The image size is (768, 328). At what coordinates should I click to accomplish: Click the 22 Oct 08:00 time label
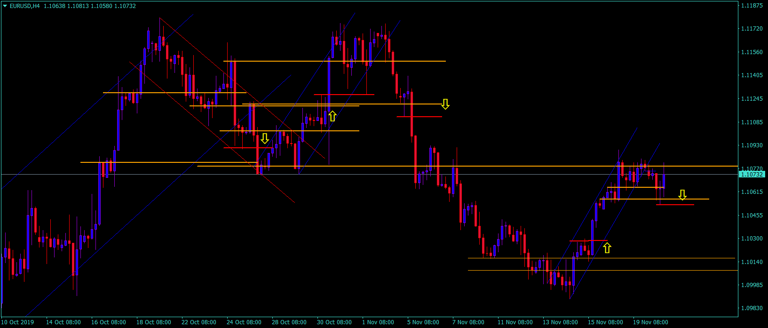(x=199, y=322)
